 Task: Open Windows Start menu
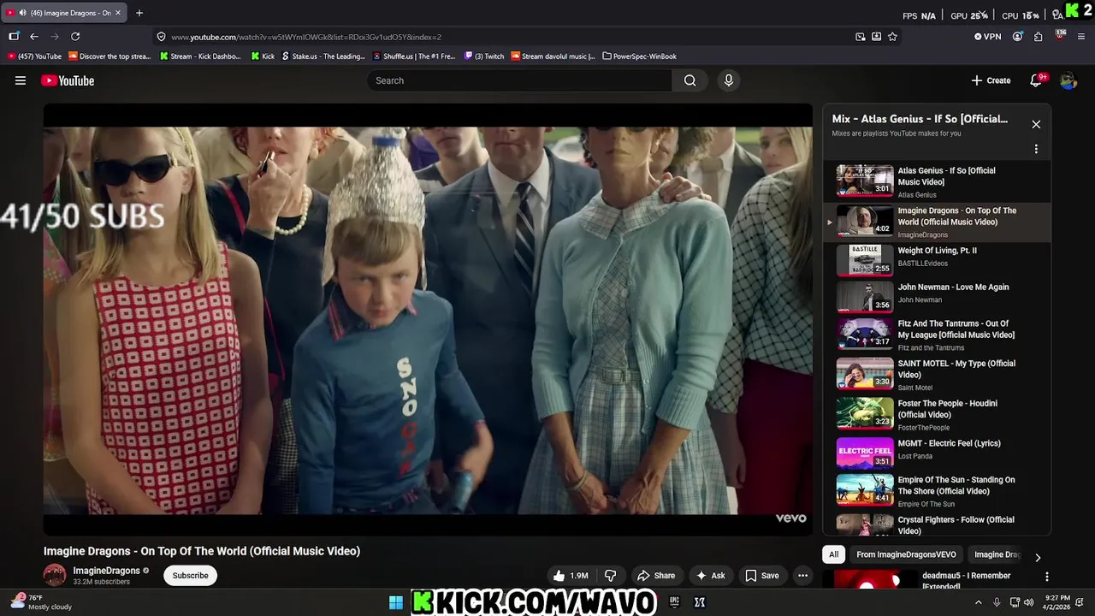coord(396,602)
